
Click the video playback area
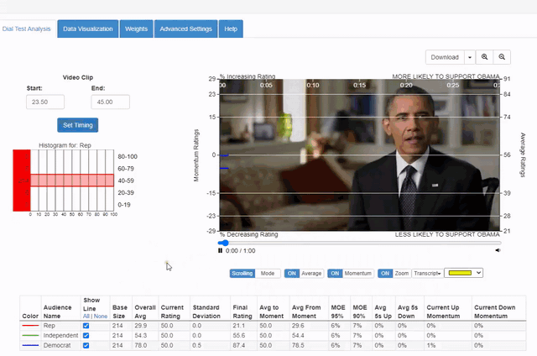[x=360, y=154]
